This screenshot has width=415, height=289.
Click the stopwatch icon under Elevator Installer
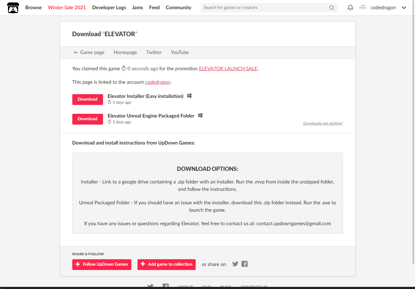pyautogui.click(x=109, y=102)
